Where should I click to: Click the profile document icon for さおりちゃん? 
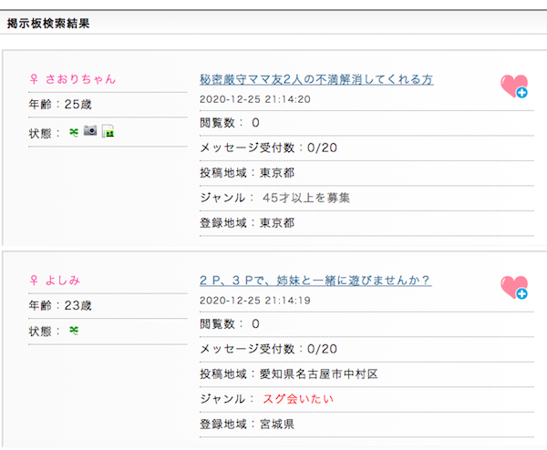[x=108, y=131]
